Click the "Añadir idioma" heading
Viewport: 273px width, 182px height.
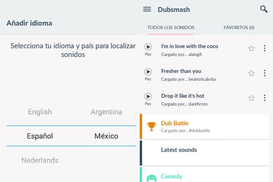coord(29,23)
